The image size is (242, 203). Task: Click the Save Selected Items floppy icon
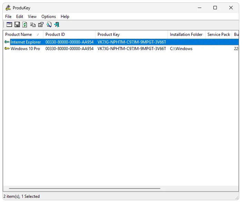tap(17, 25)
